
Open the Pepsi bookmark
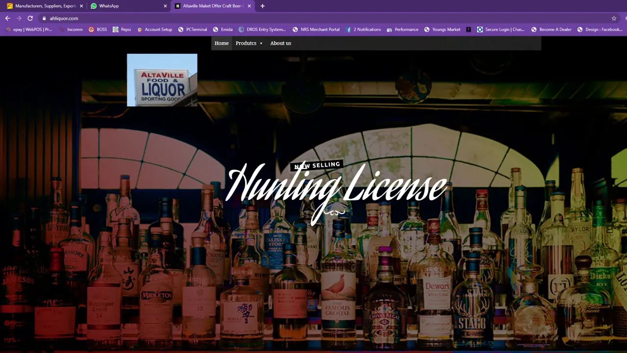click(x=122, y=29)
